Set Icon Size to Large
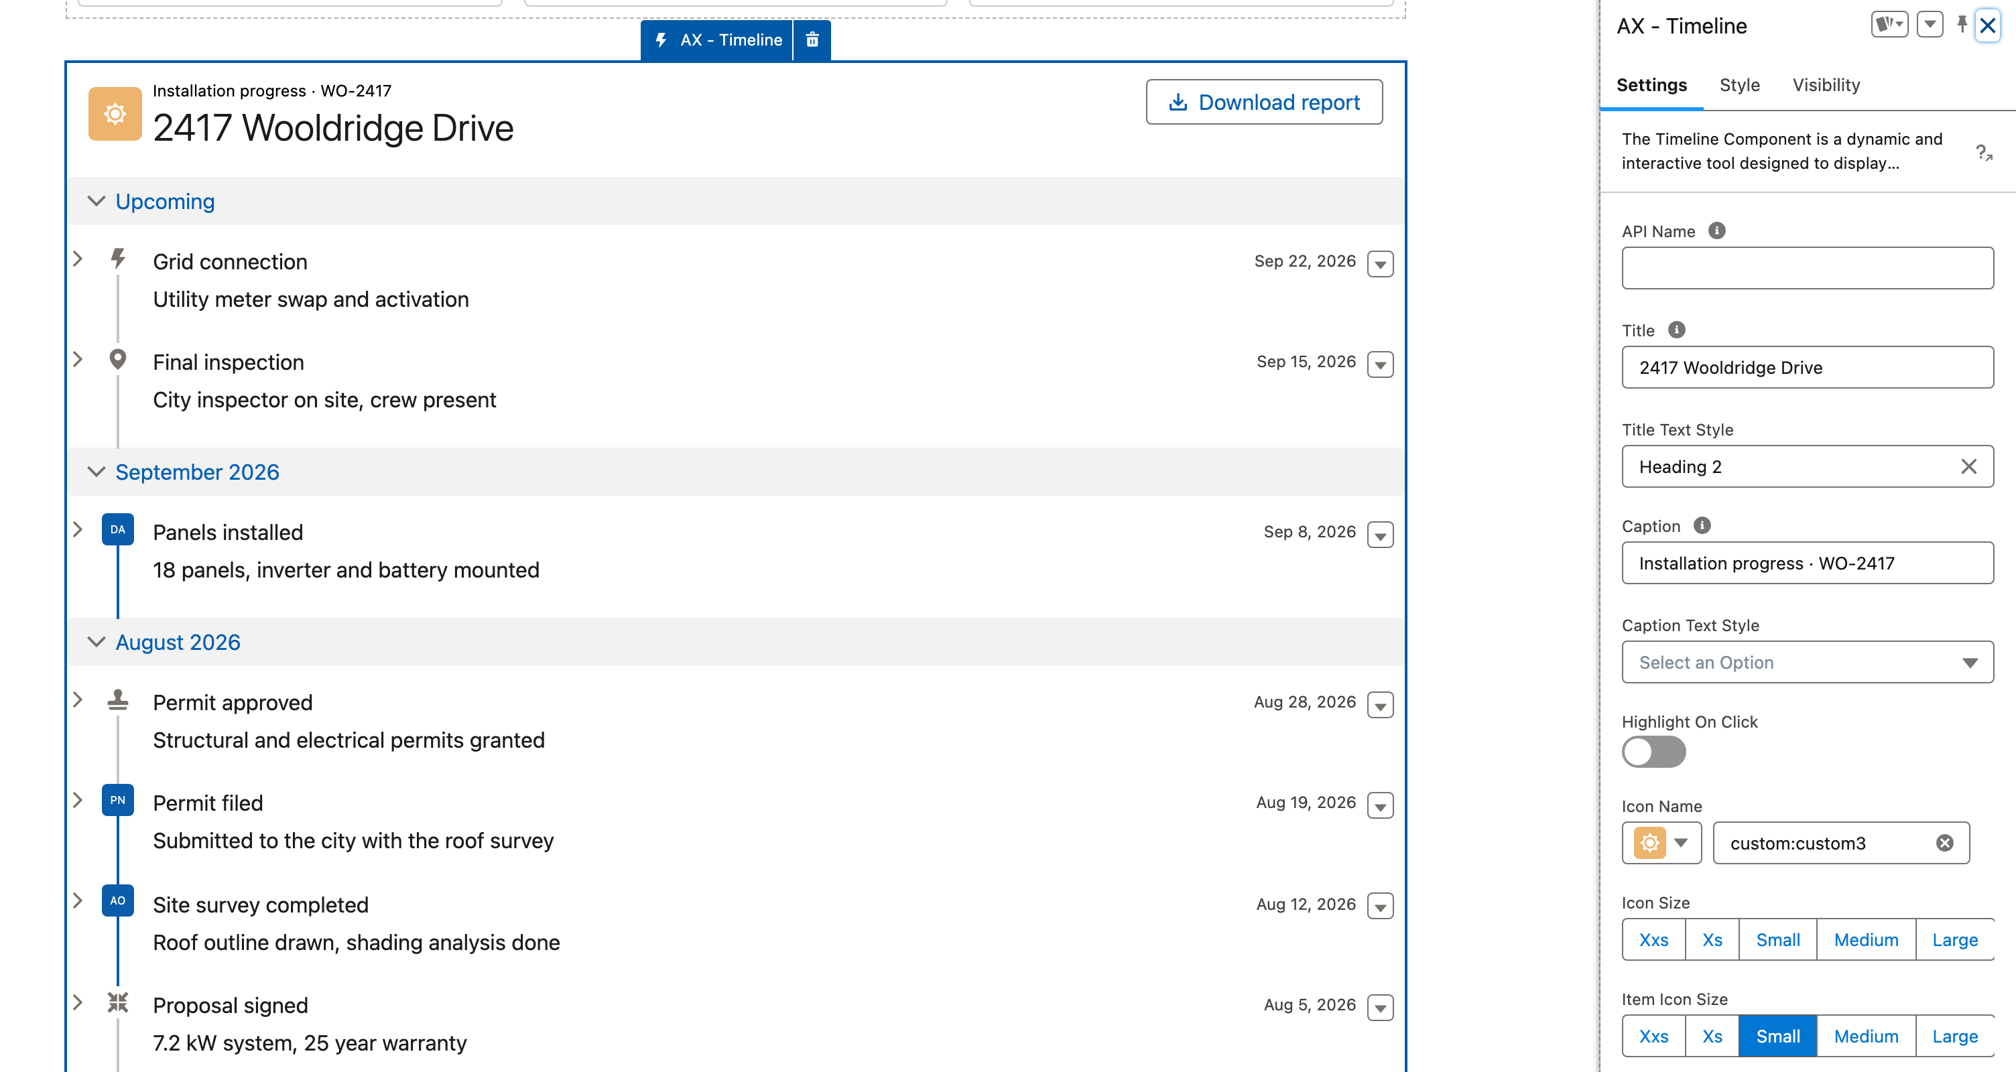Viewport: 2016px width, 1072px height. [x=1954, y=941]
